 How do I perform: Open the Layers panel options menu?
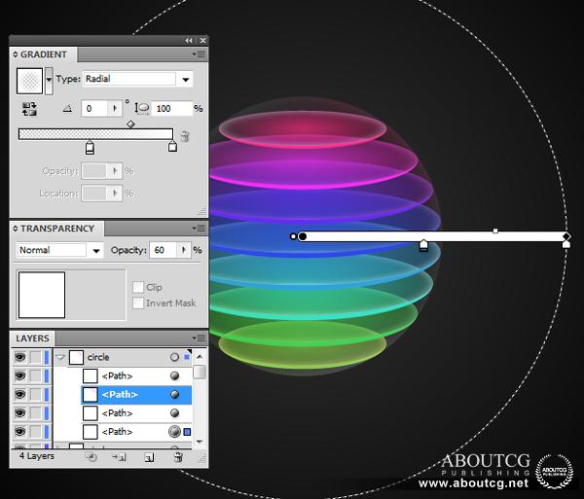click(x=199, y=338)
